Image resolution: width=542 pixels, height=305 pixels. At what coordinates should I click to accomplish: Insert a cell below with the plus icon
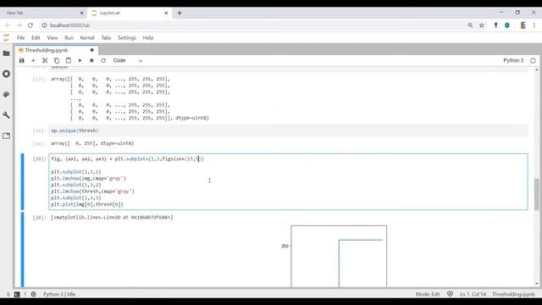[34, 60]
